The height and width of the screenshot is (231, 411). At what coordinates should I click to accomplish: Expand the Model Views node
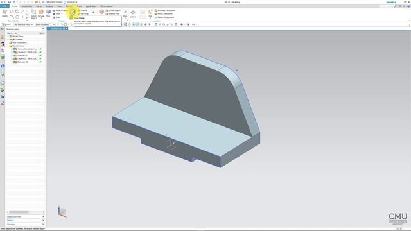tap(8, 36)
